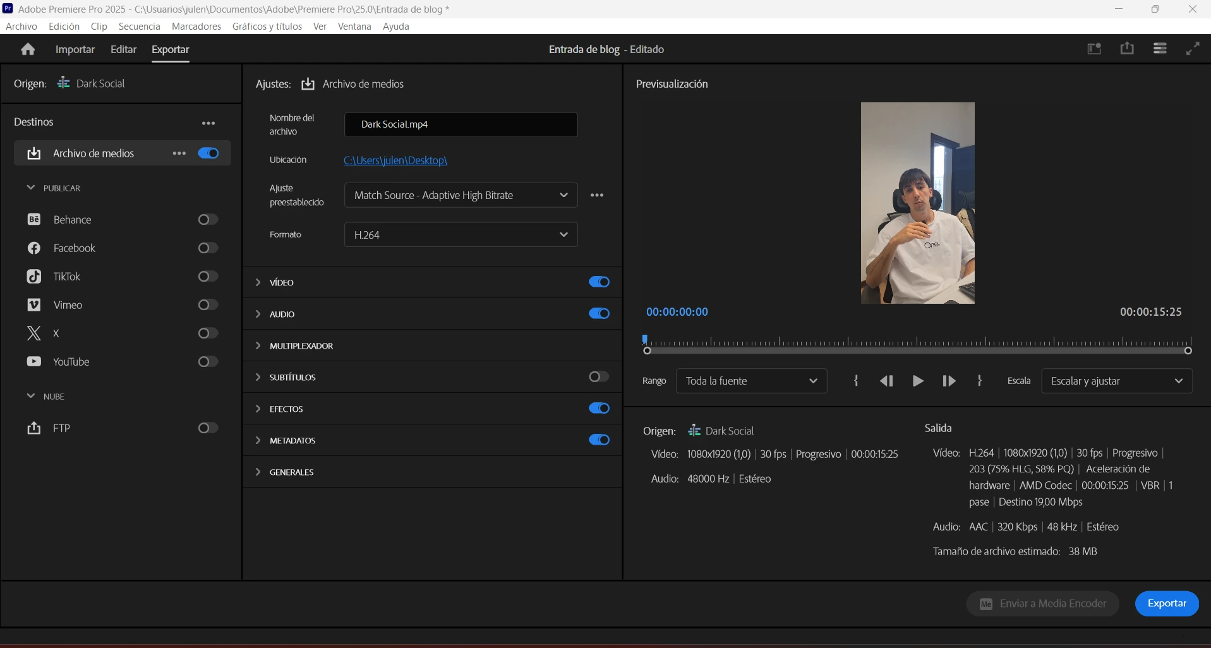Open preset more options dots
Screen dimensions: 1211x648
click(597, 195)
